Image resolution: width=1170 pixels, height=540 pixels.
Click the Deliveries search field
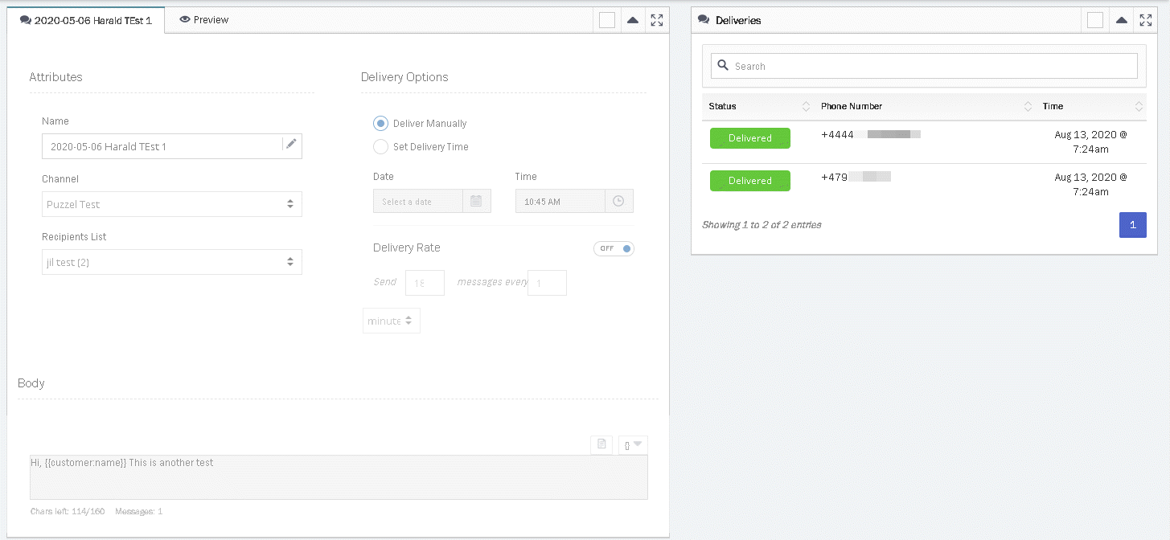(x=925, y=66)
